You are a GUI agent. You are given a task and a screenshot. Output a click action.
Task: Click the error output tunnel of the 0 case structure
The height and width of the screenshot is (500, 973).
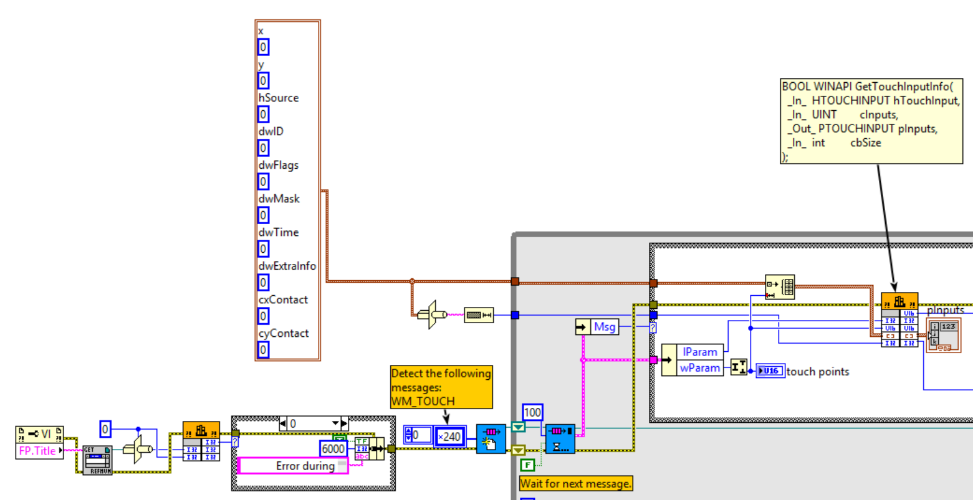(391, 449)
